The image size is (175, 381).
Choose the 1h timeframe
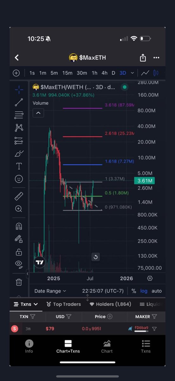tap(94, 73)
